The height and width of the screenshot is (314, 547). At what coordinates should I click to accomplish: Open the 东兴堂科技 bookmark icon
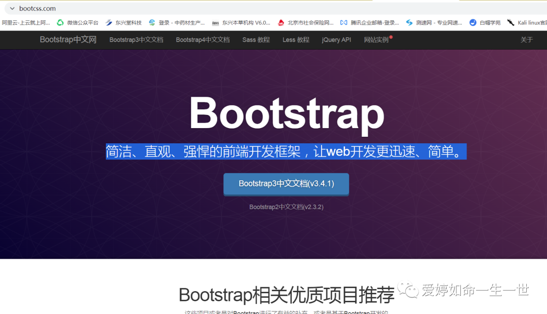[x=109, y=23]
